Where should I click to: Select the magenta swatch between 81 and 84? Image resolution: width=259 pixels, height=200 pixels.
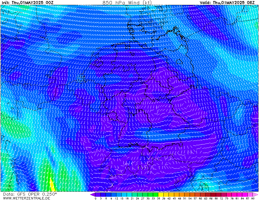coord(240,195)
